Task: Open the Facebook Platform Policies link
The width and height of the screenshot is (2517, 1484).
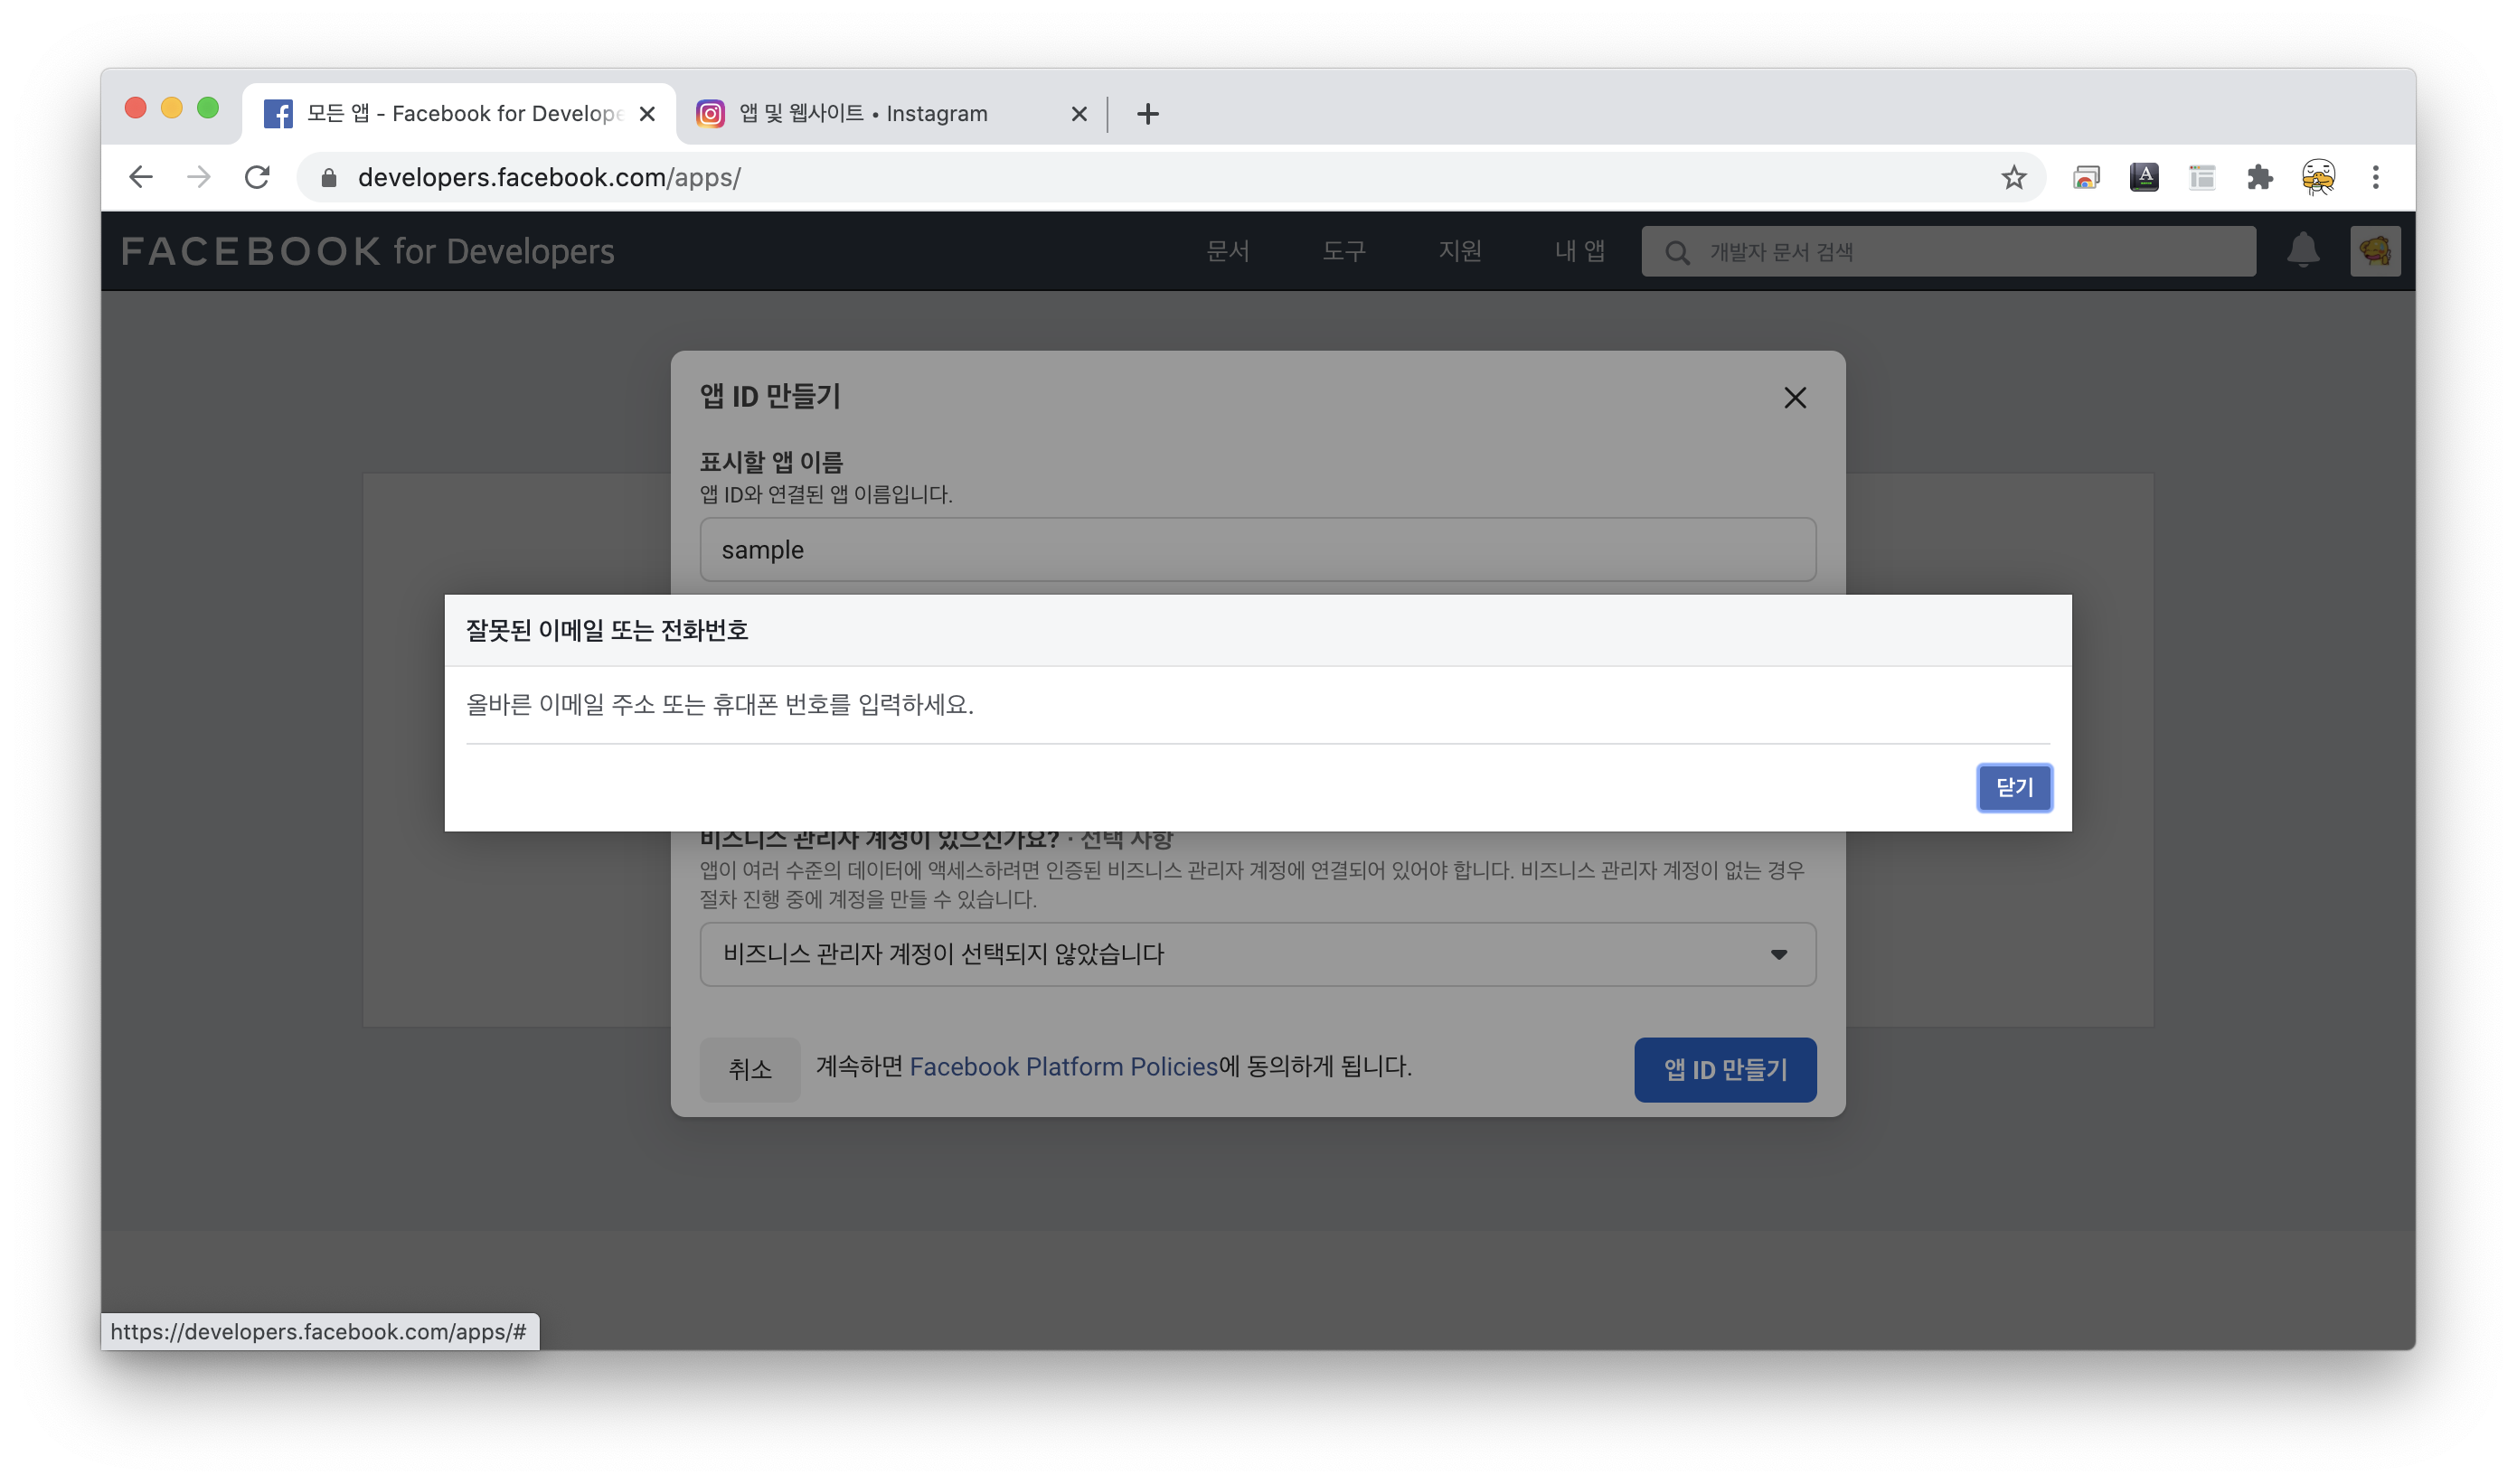Action: tap(1062, 1067)
